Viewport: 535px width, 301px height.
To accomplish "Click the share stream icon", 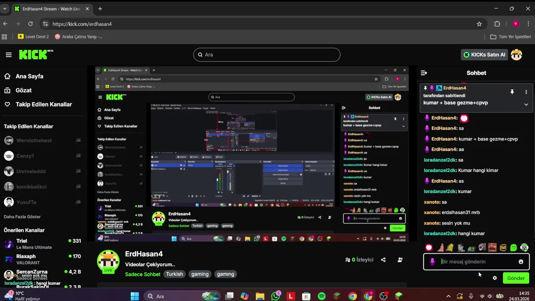I will coord(383,260).
